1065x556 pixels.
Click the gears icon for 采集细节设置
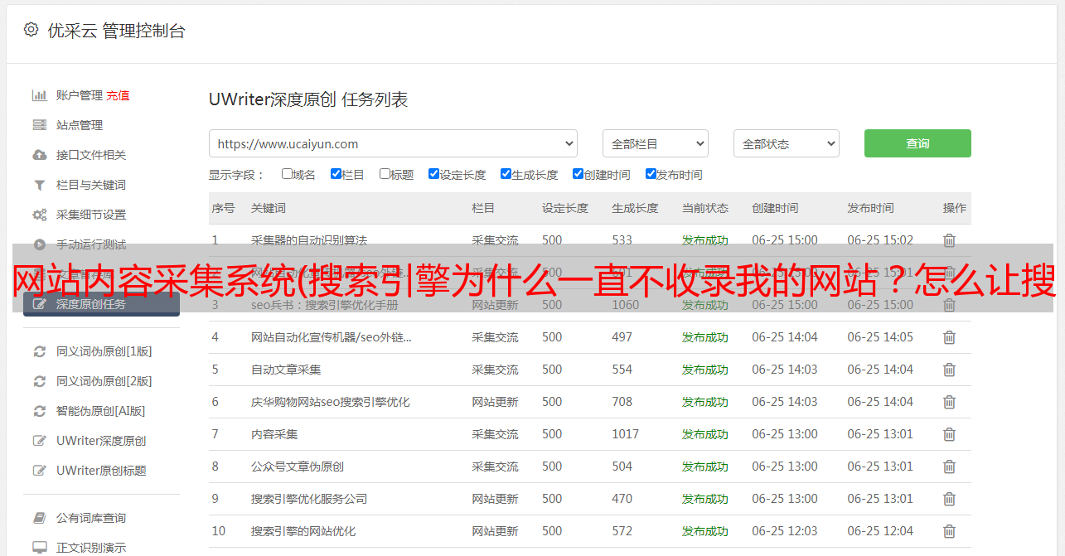(39, 215)
